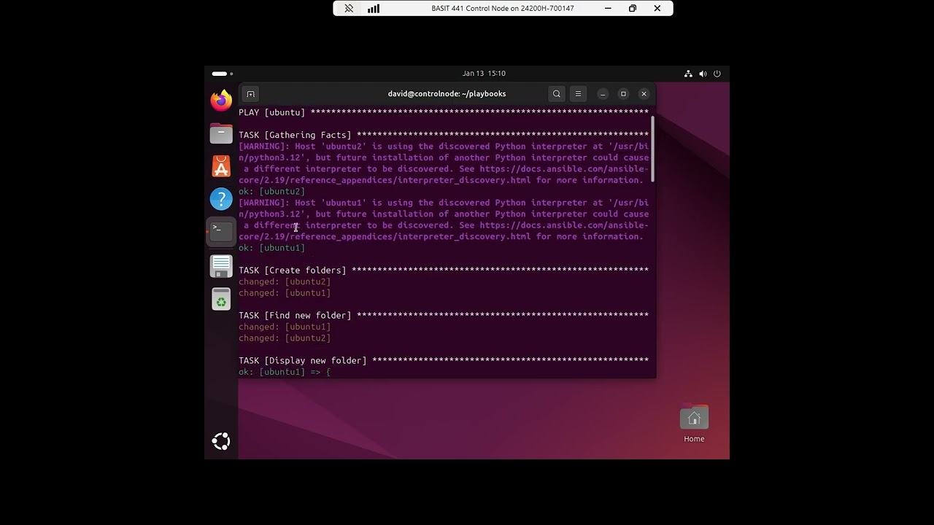Screen dimensions: 934x525
Task: Open the Jan 13 15:10 clock menu
Action: coord(484,74)
